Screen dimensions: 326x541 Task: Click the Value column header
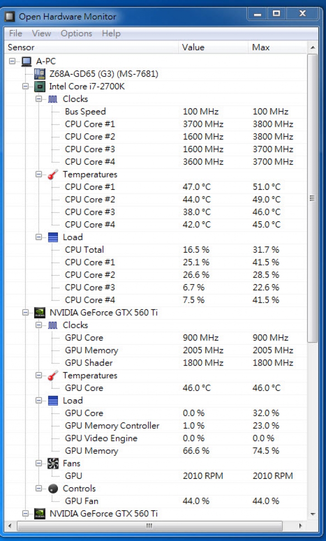193,47
